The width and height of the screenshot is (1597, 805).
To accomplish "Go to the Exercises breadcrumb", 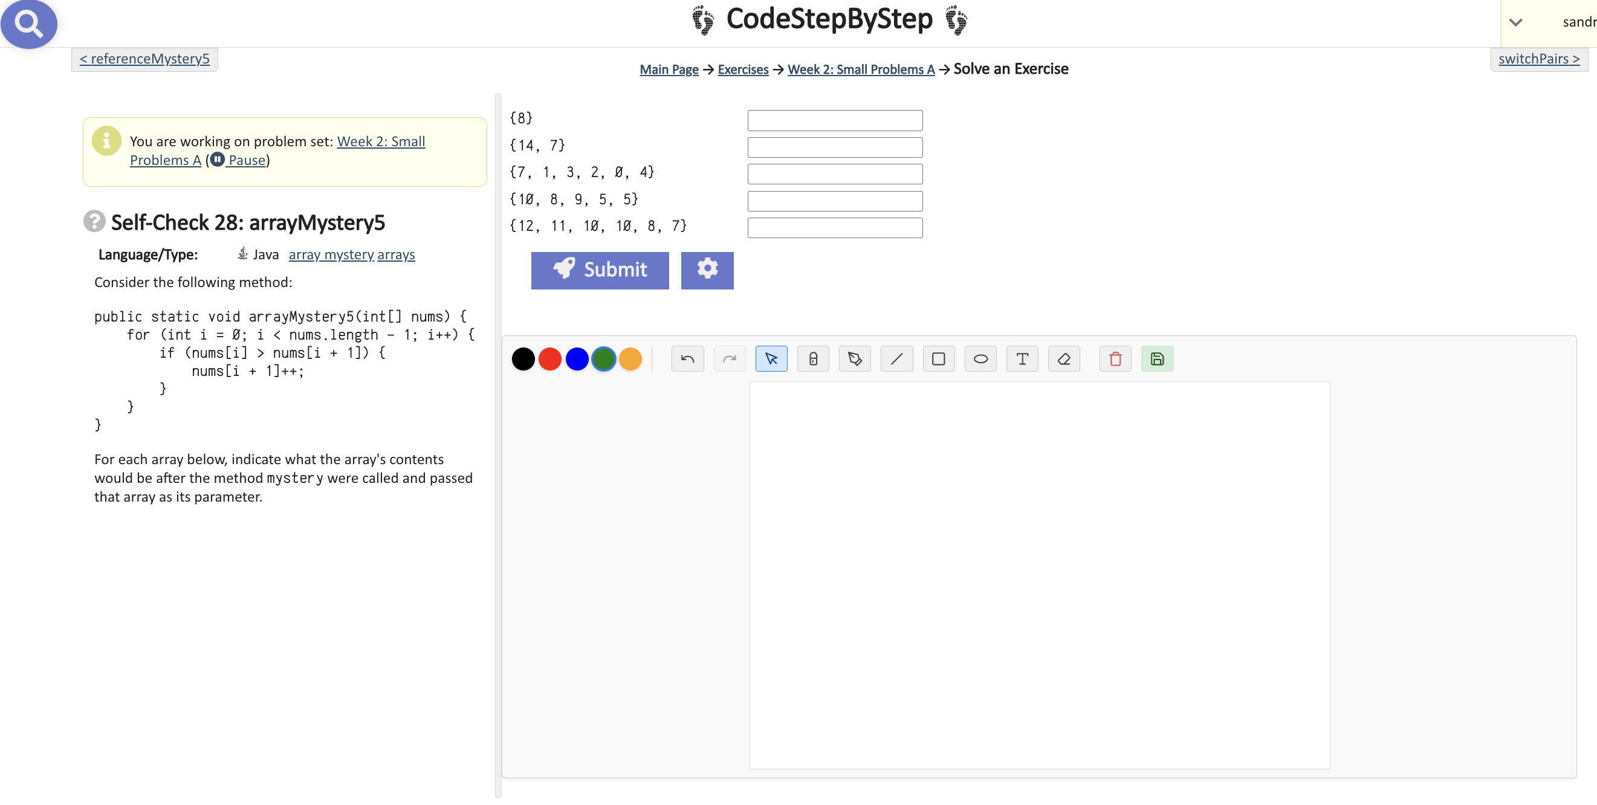I will 743,70.
